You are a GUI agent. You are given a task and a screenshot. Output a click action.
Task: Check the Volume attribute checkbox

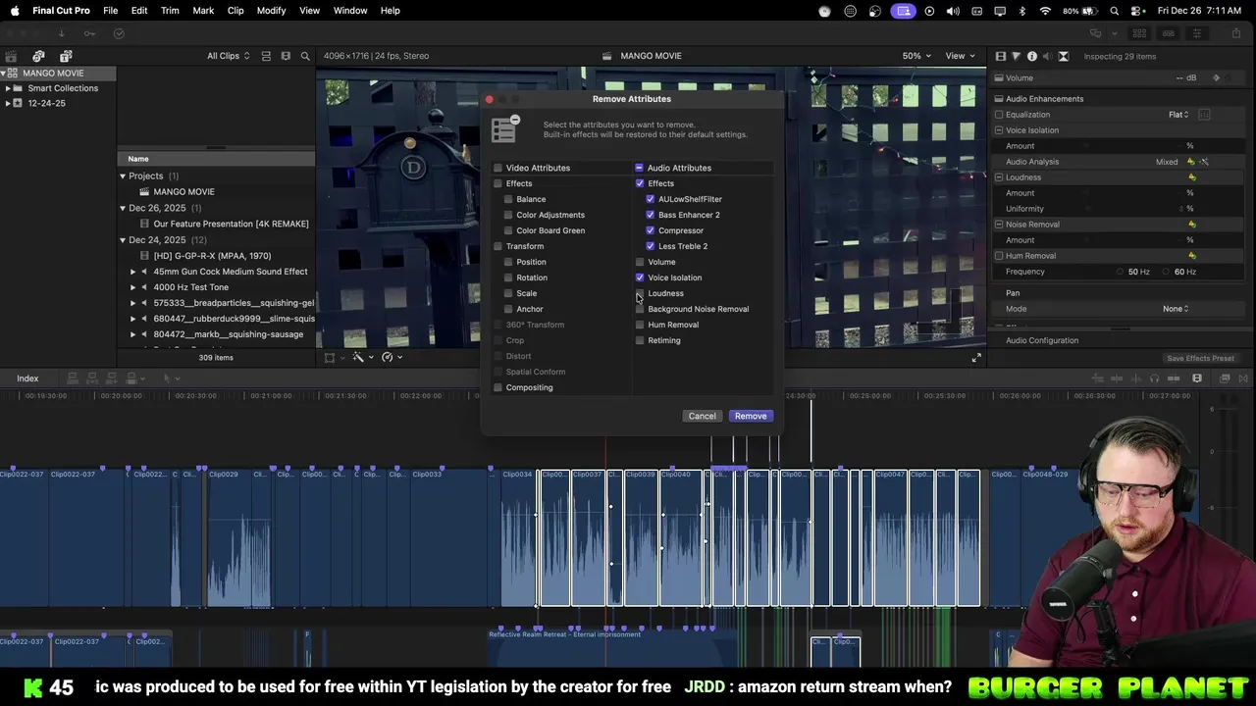(640, 262)
